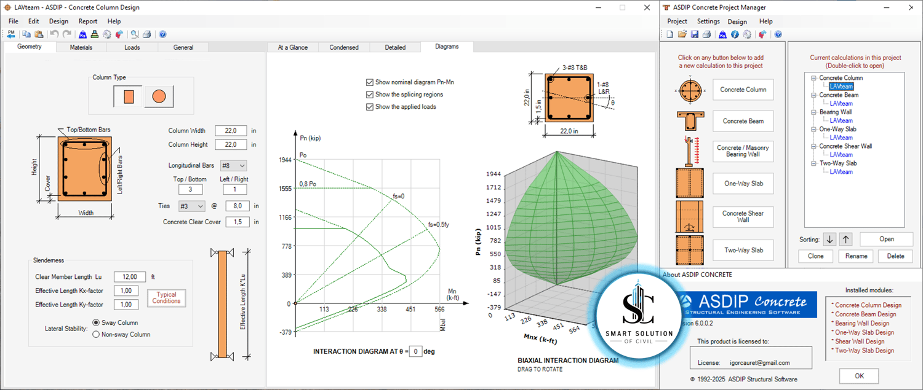
Task: Toggle Show the applied loads checkbox
Action: (x=370, y=107)
